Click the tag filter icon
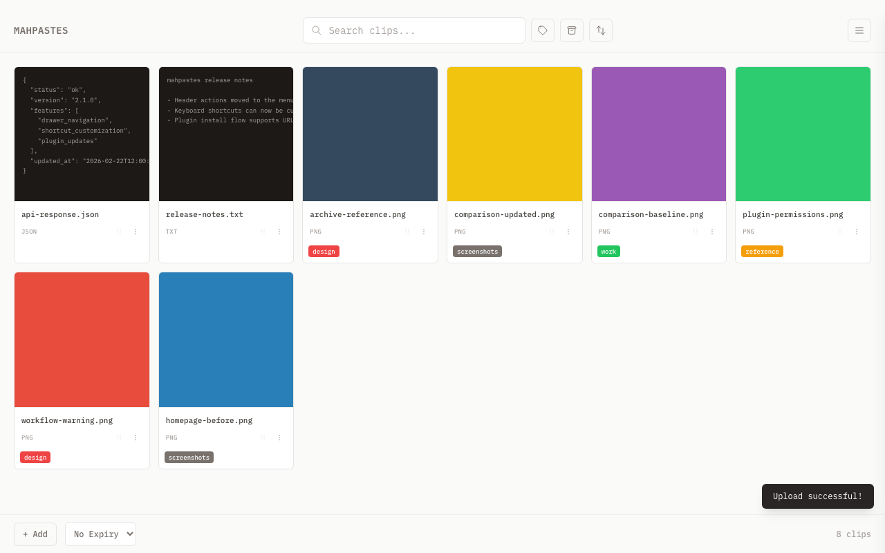Image resolution: width=885 pixels, height=553 pixels. coord(543,30)
